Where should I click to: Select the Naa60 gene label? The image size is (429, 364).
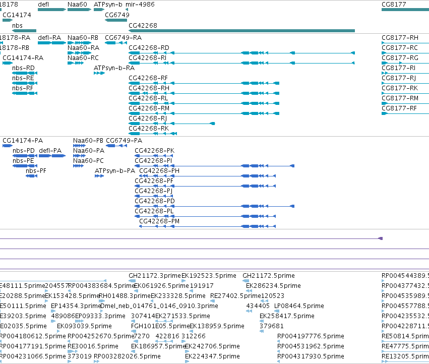point(77,5)
